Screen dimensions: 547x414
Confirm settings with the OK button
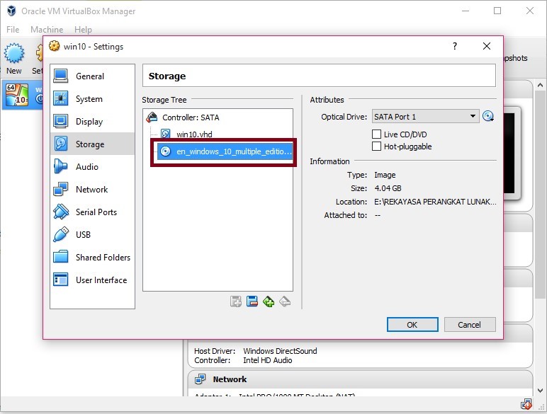pyautogui.click(x=412, y=325)
